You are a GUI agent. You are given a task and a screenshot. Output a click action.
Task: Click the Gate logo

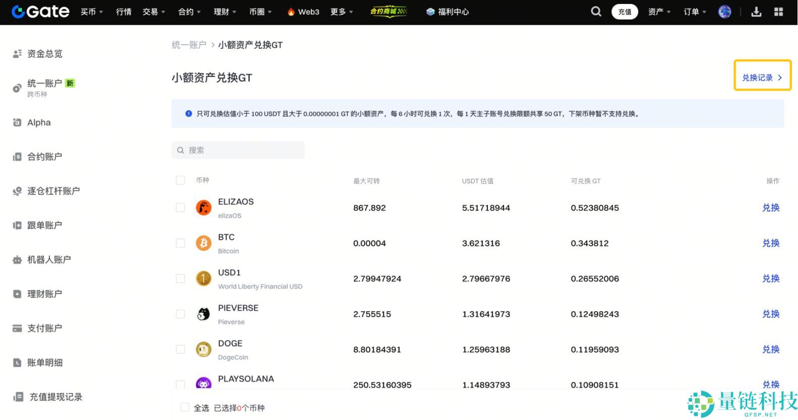point(40,12)
